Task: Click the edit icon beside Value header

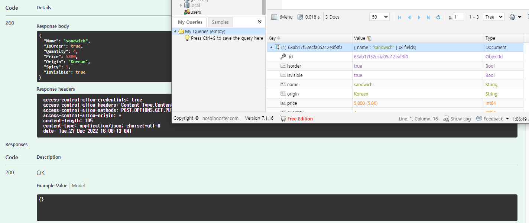Action: (369, 38)
